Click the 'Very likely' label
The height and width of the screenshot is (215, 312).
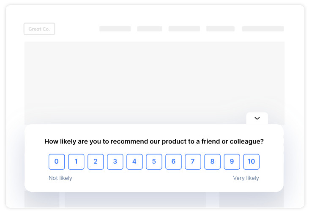coord(246,178)
